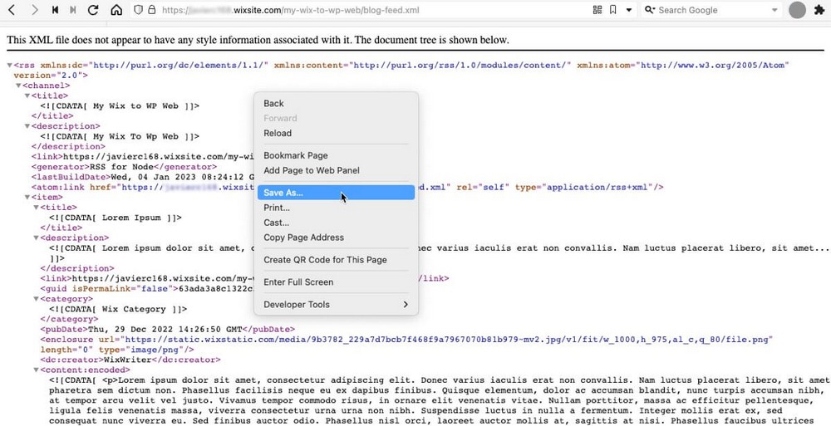Image resolution: width=831 pixels, height=426 pixels.
Task: Click the QR code icon in address bar
Action: click(x=597, y=10)
